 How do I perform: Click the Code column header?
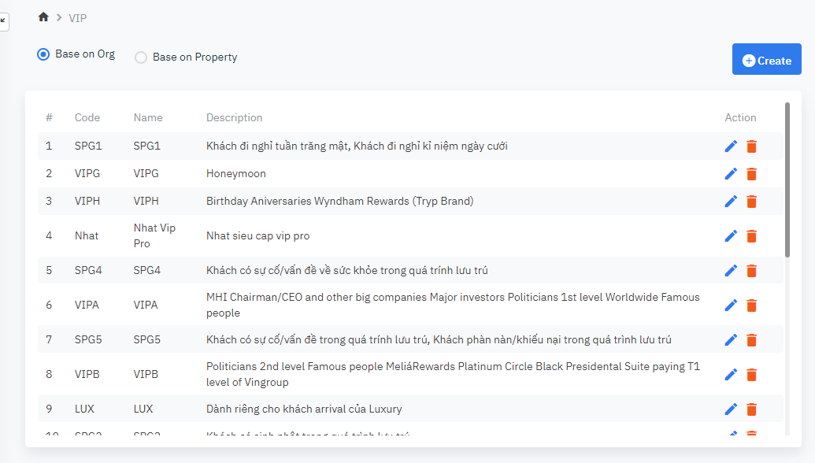pyautogui.click(x=87, y=118)
